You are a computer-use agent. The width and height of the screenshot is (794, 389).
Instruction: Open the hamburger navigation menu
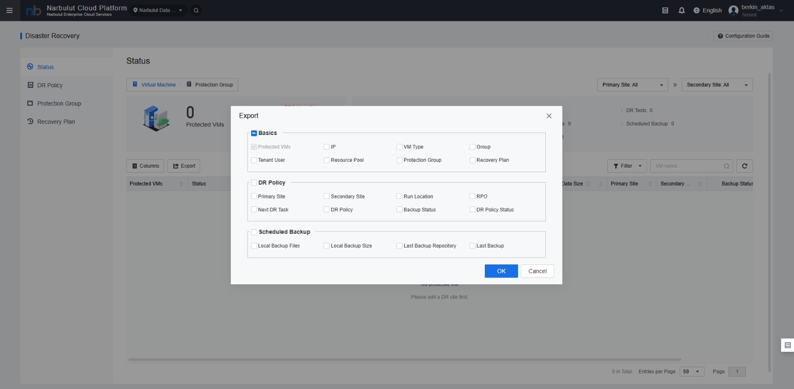pos(9,10)
